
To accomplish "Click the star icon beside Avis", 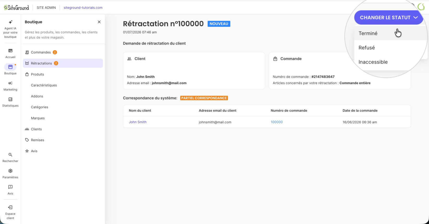I will coord(27,151).
